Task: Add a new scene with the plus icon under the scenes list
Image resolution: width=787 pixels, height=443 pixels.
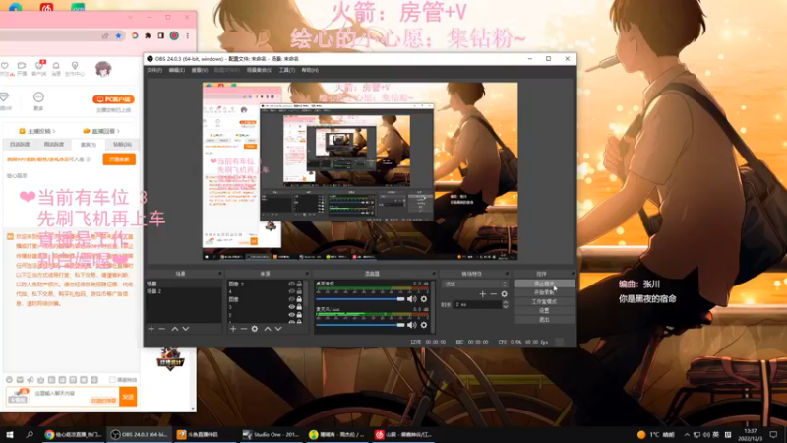Action: click(151, 329)
